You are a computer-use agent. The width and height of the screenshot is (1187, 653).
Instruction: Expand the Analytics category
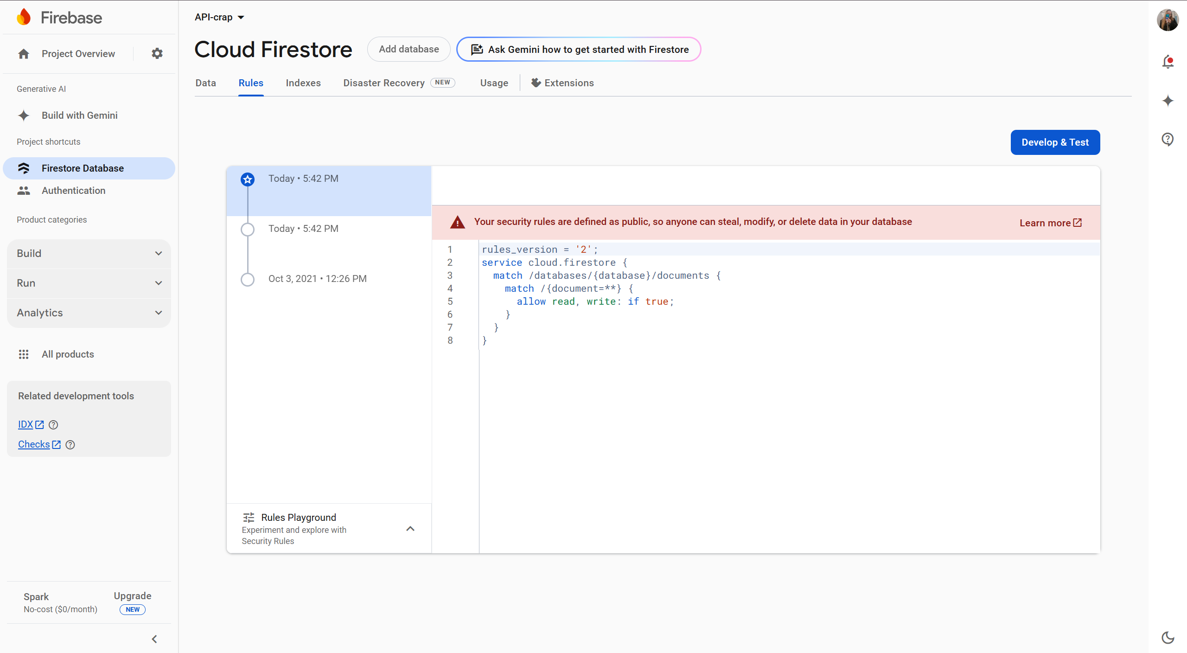pyautogui.click(x=89, y=313)
